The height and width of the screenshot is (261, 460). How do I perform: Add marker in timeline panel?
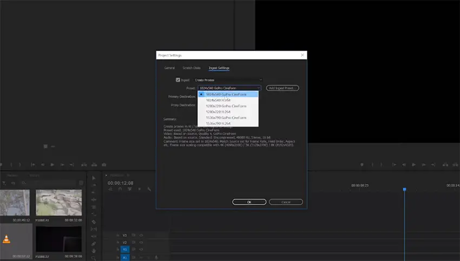click(139, 189)
